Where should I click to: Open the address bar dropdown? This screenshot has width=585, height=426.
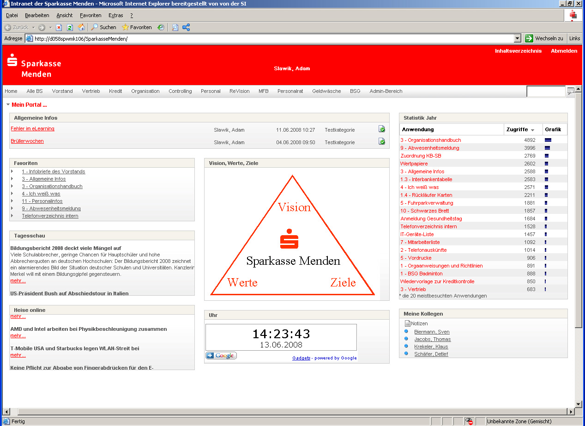click(x=517, y=39)
